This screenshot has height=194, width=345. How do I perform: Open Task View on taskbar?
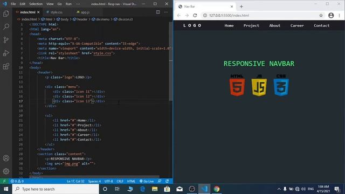coord(117,189)
